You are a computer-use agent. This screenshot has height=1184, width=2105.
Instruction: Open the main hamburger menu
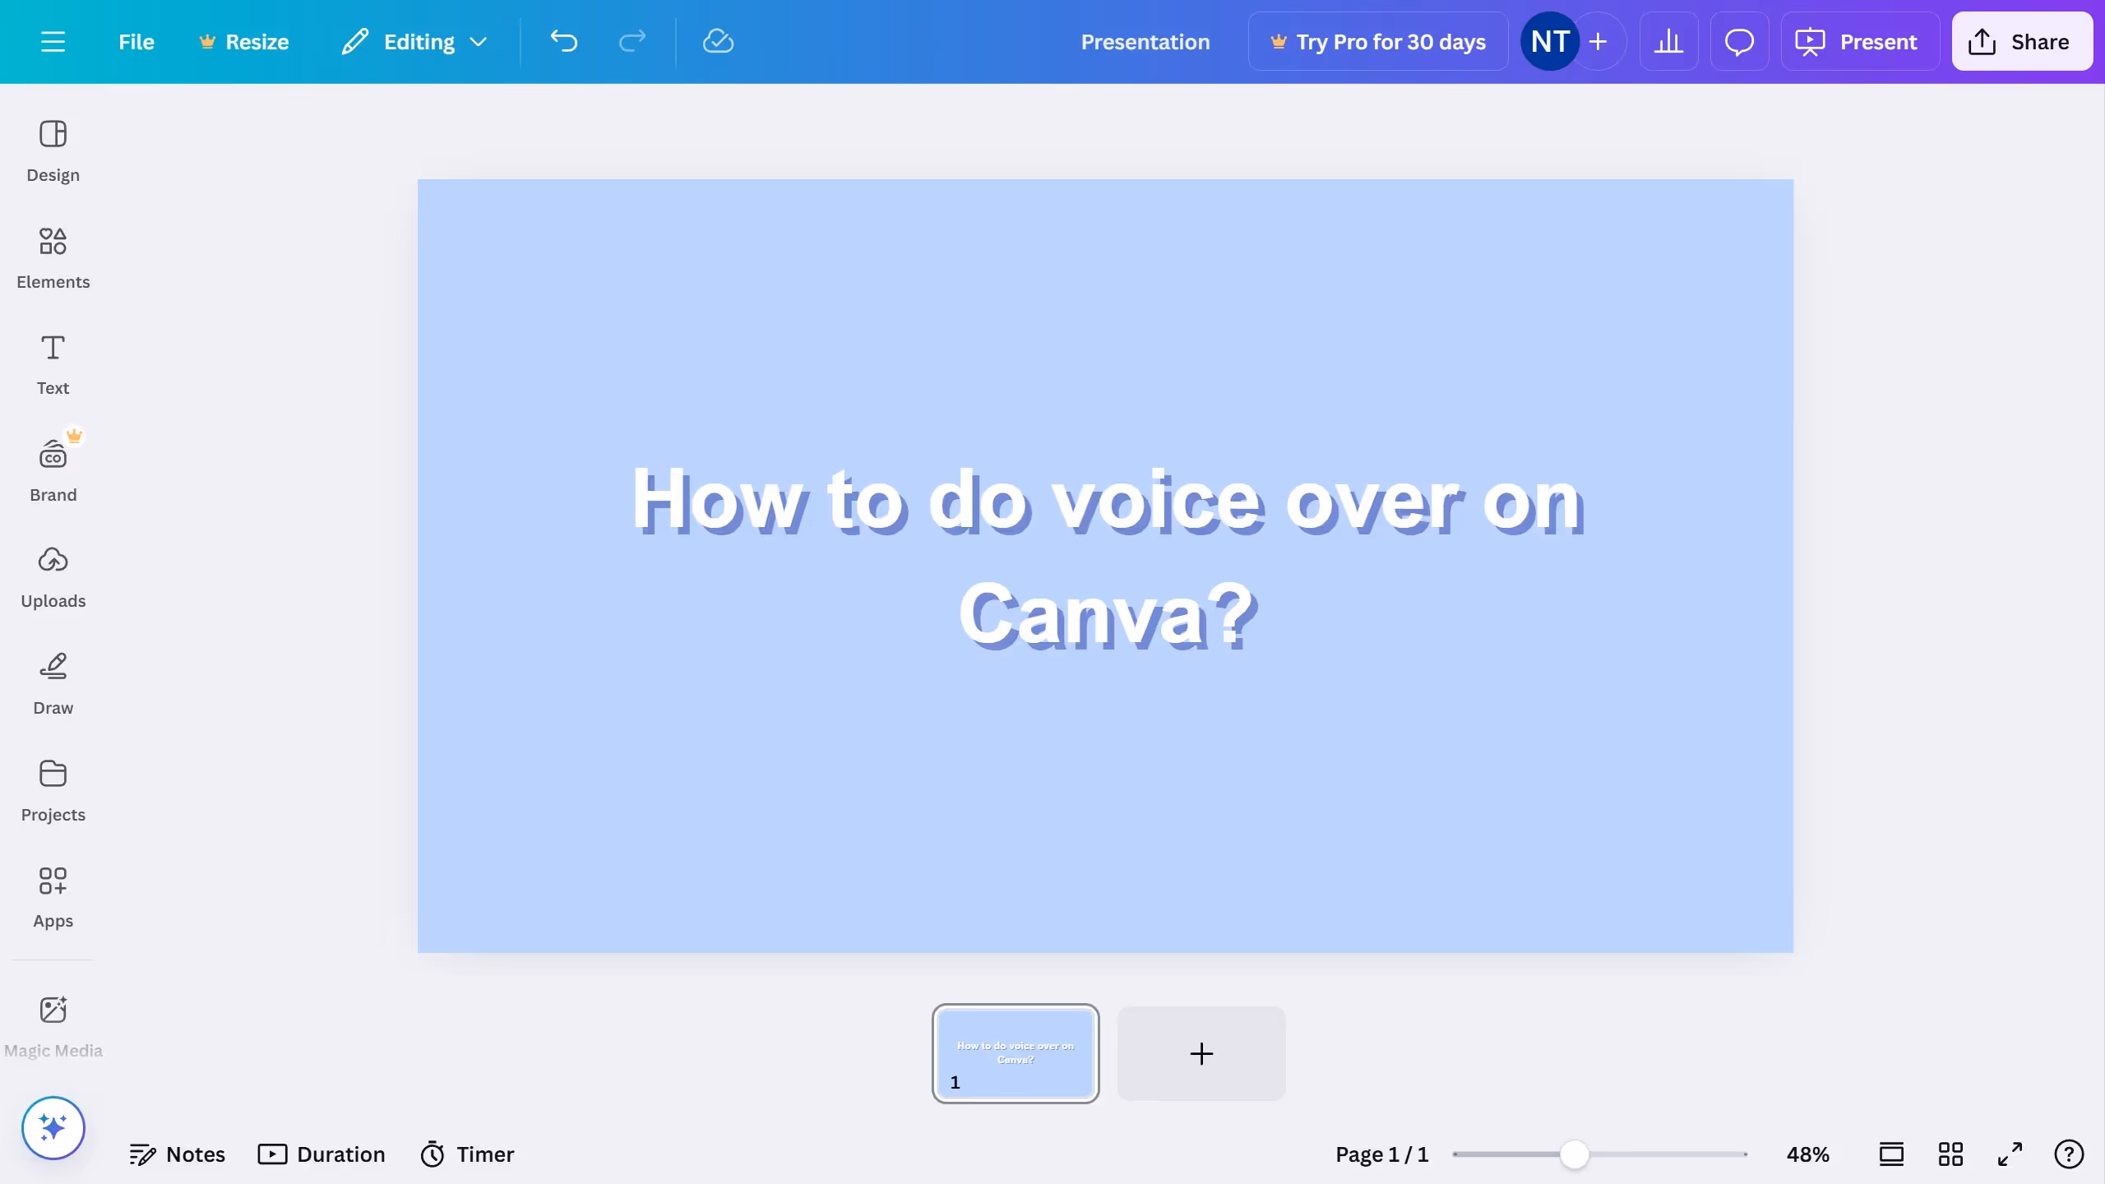tap(53, 41)
